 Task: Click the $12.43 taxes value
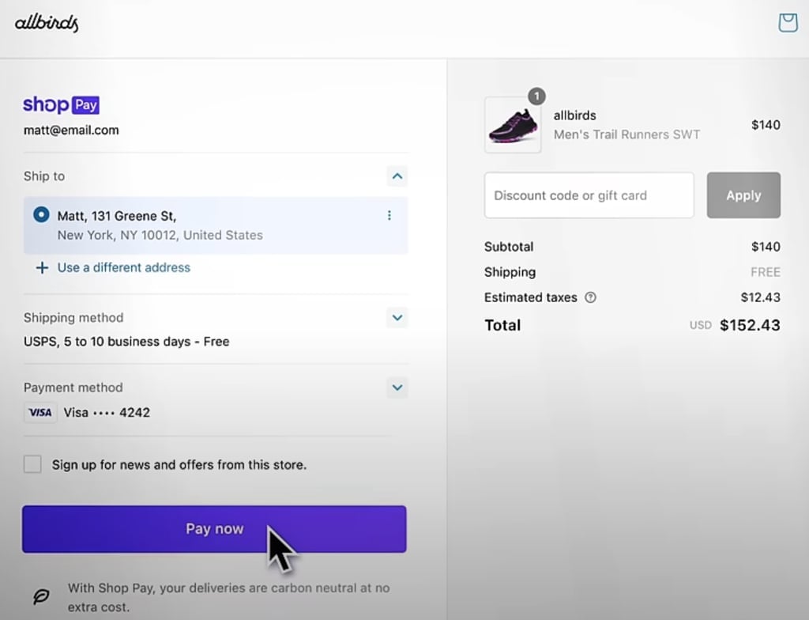[x=761, y=297]
